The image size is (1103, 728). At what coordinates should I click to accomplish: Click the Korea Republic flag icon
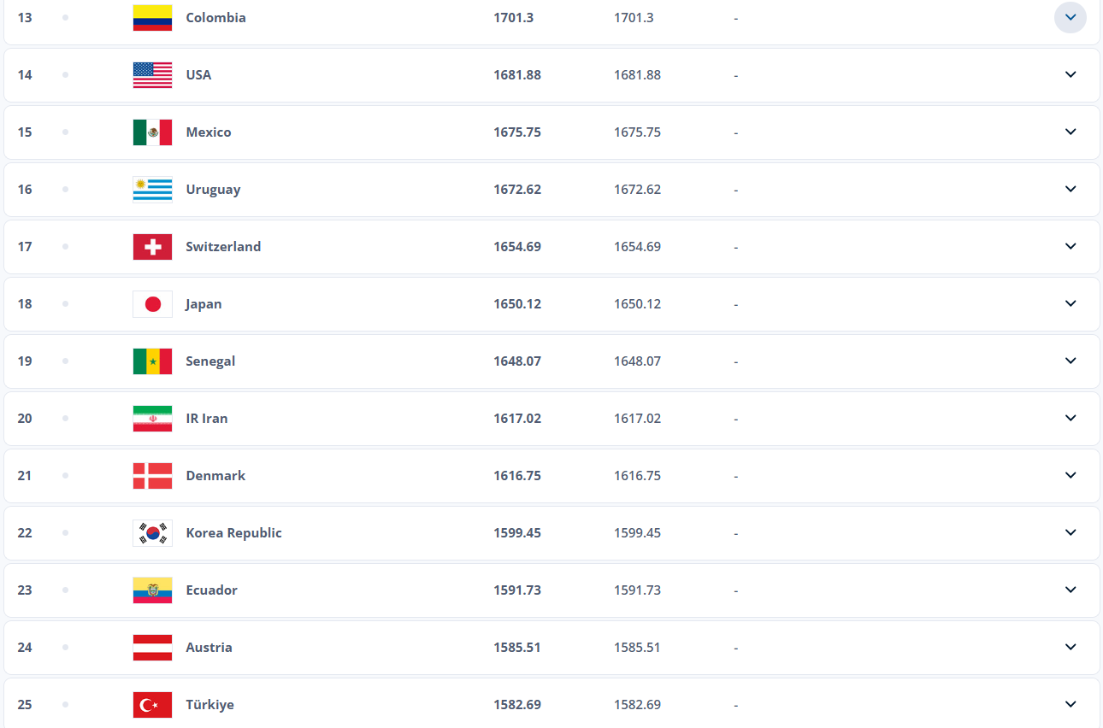pyautogui.click(x=152, y=533)
